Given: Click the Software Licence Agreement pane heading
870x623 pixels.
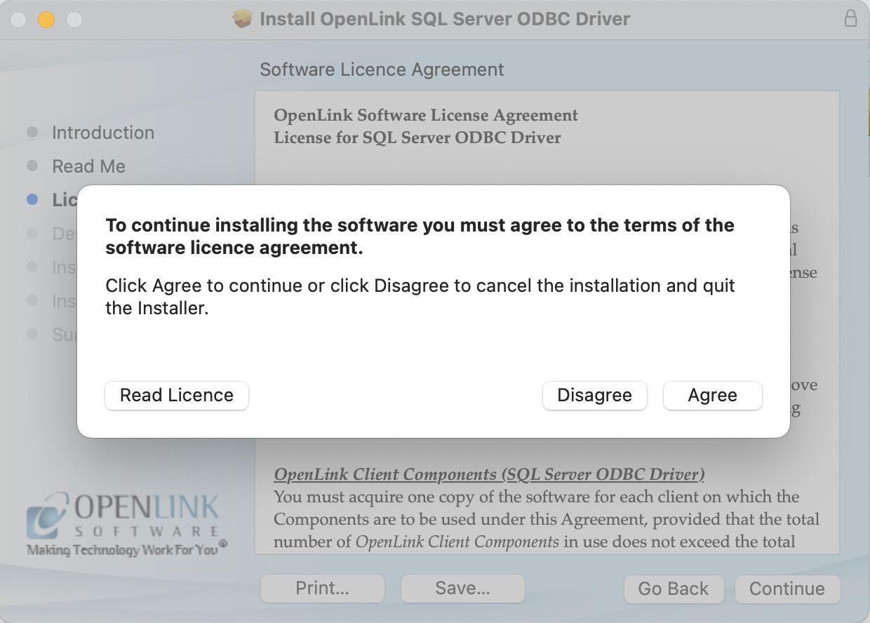Looking at the screenshot, I should tap(382, 69).
